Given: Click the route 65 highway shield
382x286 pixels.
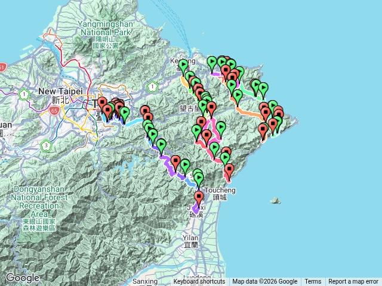Looking at the screenshot, I should coord(54,111).
